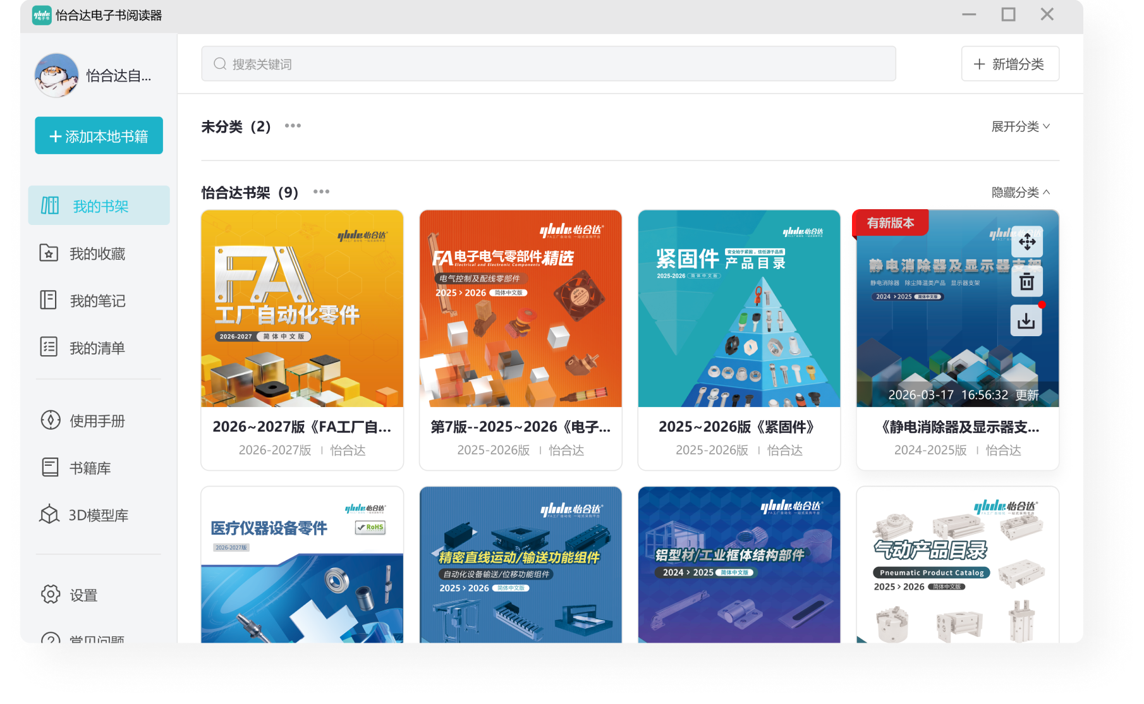
Task: Click the 添加本地书籍 button
Action: tap(99, 136)
